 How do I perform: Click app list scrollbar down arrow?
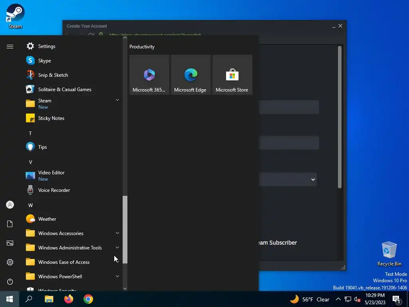(125, 289)
